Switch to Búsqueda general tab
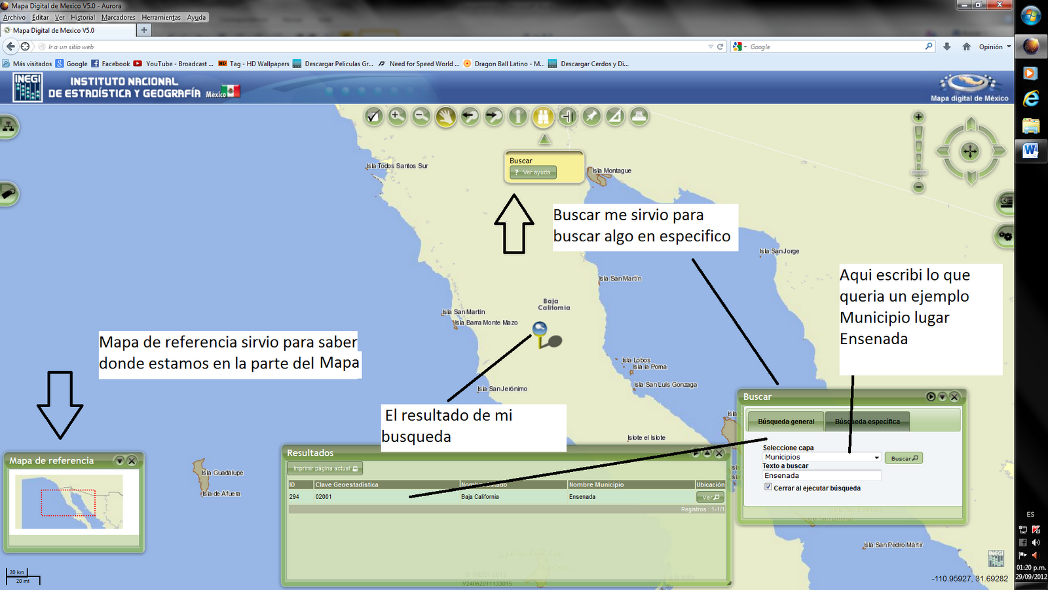Screen dimensions: 1048x590 786,422
